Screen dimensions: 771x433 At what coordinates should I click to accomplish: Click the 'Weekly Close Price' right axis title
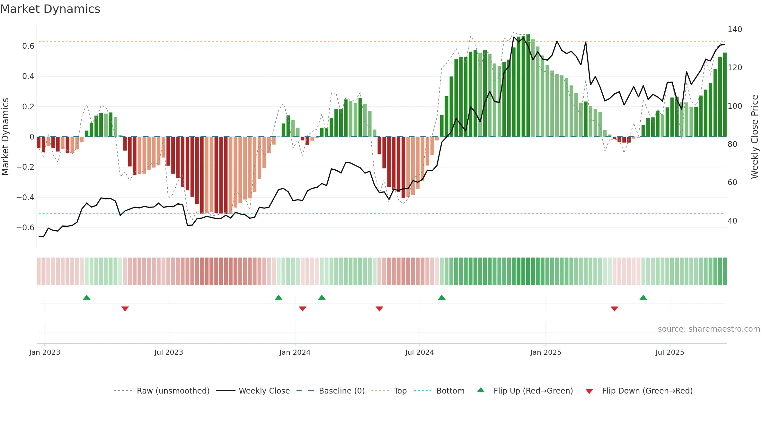click(754, 137)
